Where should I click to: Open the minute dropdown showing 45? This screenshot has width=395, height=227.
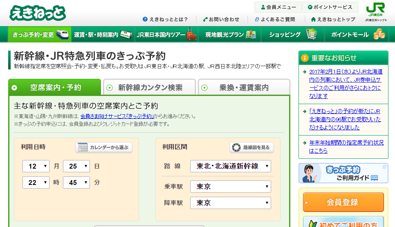click(76, 182)
